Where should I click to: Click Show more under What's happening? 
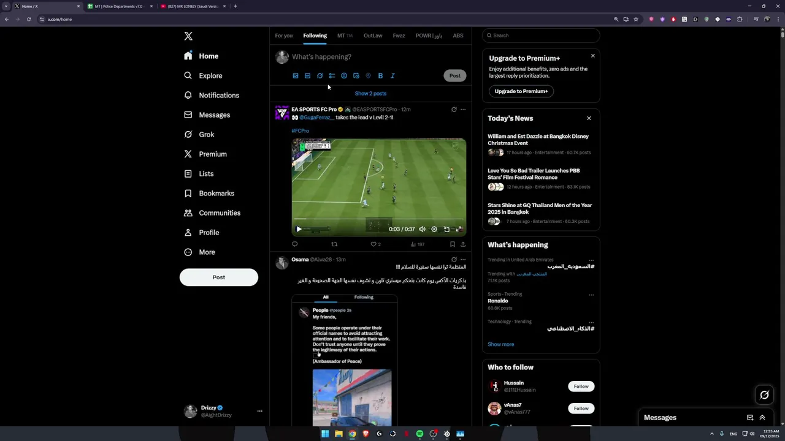pyautogui.click(x=500, y=344)
